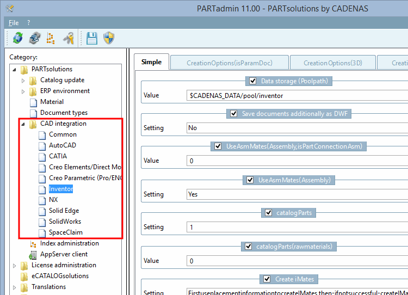Screen dimensions: 408x295
Task: Switch to CreationOptions(3D) tab
Action: (333, 63)
